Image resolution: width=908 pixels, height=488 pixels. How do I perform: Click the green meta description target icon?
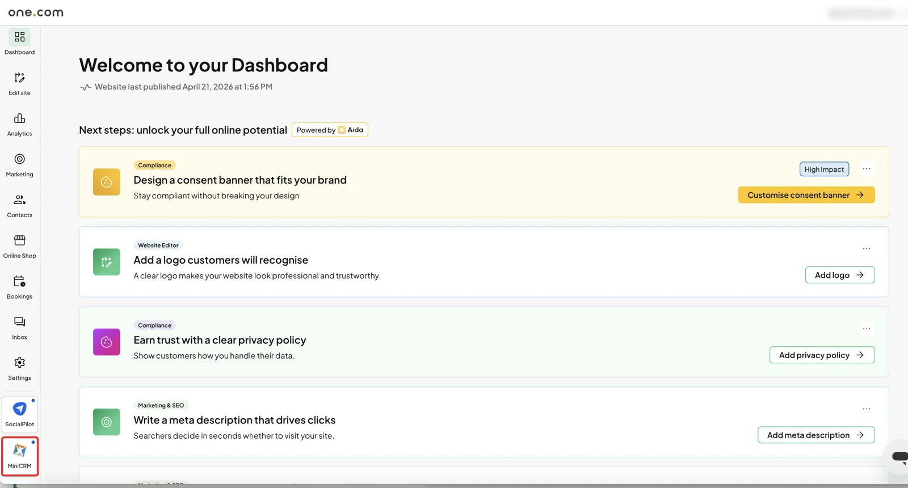pyautogui.click(x=107, y=422)
